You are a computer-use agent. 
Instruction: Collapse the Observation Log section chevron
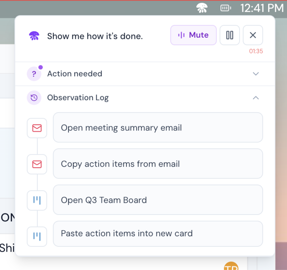click(256, 98)
